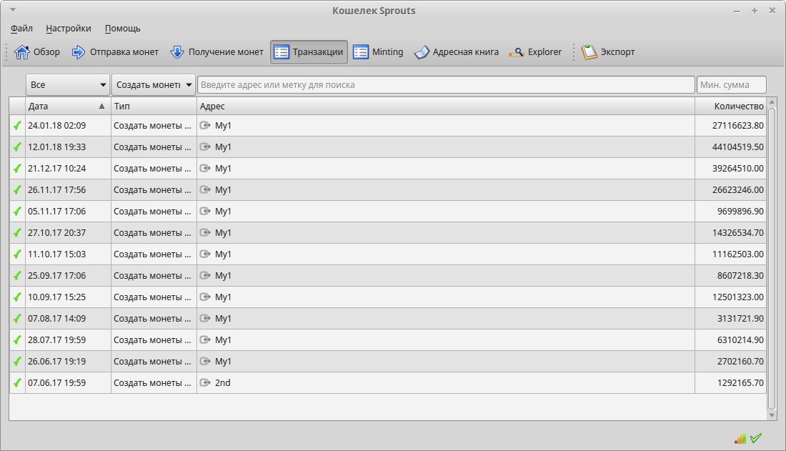Click the address icon in the 10.09.17 15:25 row
The width and height of the screenshot is (786, 451).
(x=204, y=297)
